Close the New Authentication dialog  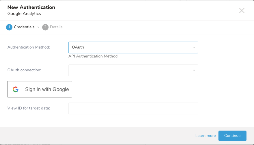point(242,11)
